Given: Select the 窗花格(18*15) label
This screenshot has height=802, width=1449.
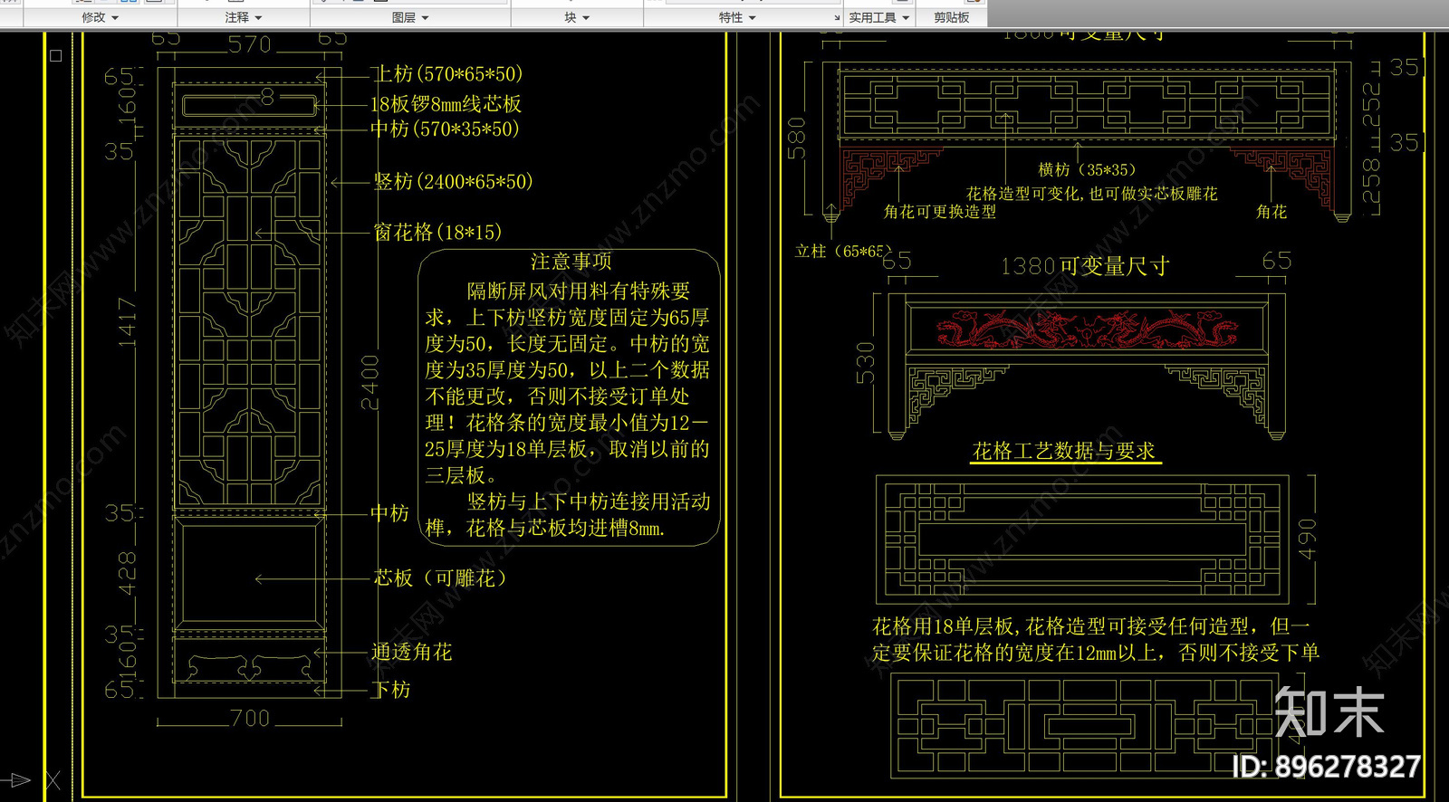Looking at the screenshot, I should [437, 233].
